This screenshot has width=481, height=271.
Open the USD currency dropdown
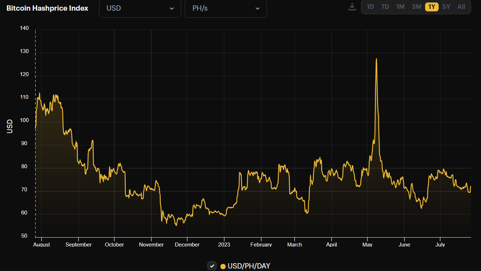140,9
